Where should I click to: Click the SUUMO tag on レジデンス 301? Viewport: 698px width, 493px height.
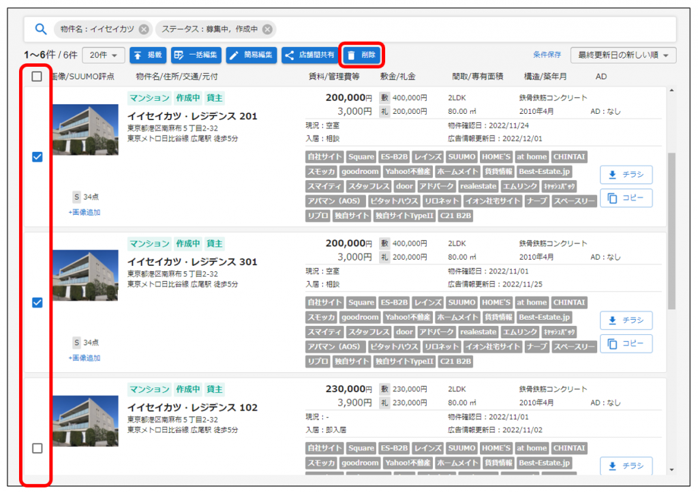click(x=461, y=302)
